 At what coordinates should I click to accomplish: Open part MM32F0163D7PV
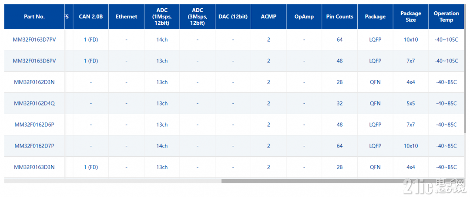click(x=34, y=39)
